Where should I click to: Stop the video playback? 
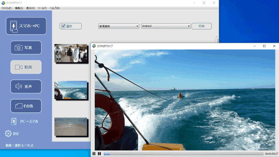[94, 154]
